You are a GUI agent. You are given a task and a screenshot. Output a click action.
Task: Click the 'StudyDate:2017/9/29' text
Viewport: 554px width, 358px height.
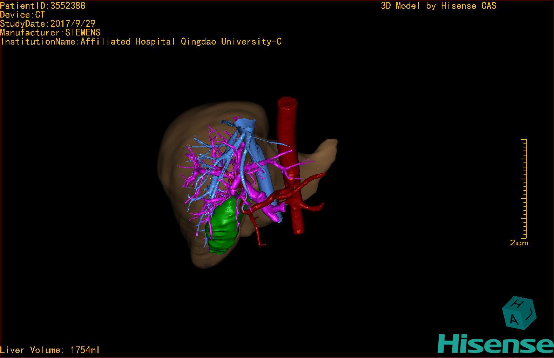tap(48, 24)
